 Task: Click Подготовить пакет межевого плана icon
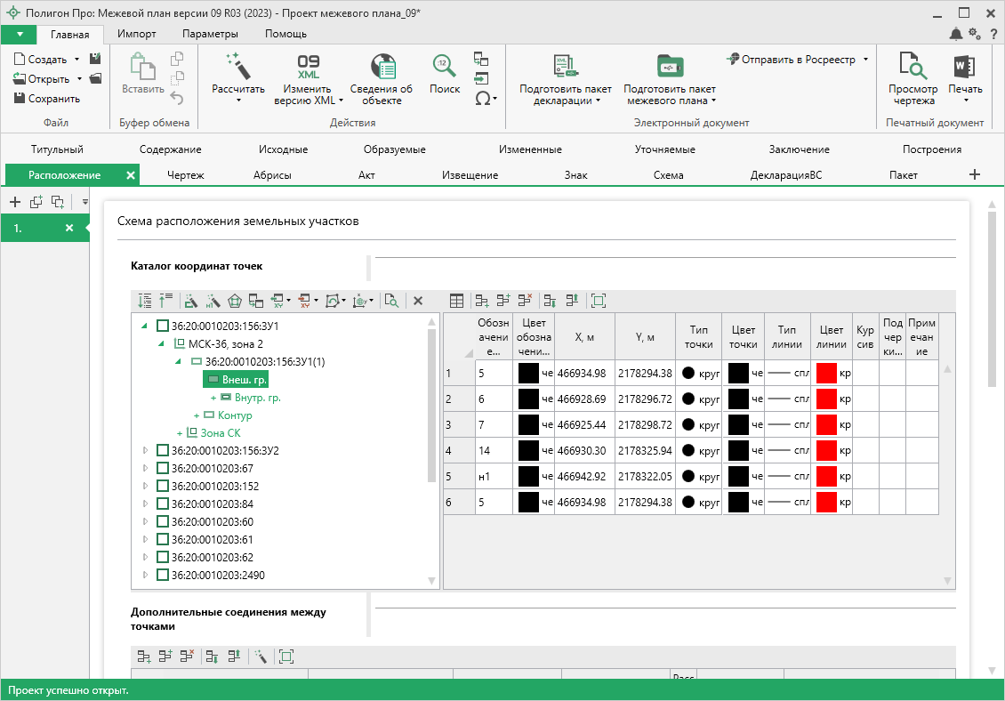(x=669, y=67)
